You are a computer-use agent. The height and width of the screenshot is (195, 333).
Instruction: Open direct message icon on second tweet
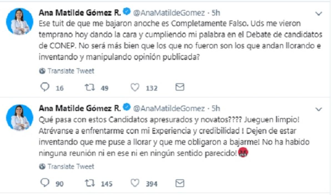click(180, 183)
